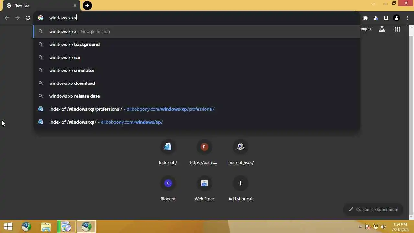Click the browser back arrow

(x=7, y=18)
